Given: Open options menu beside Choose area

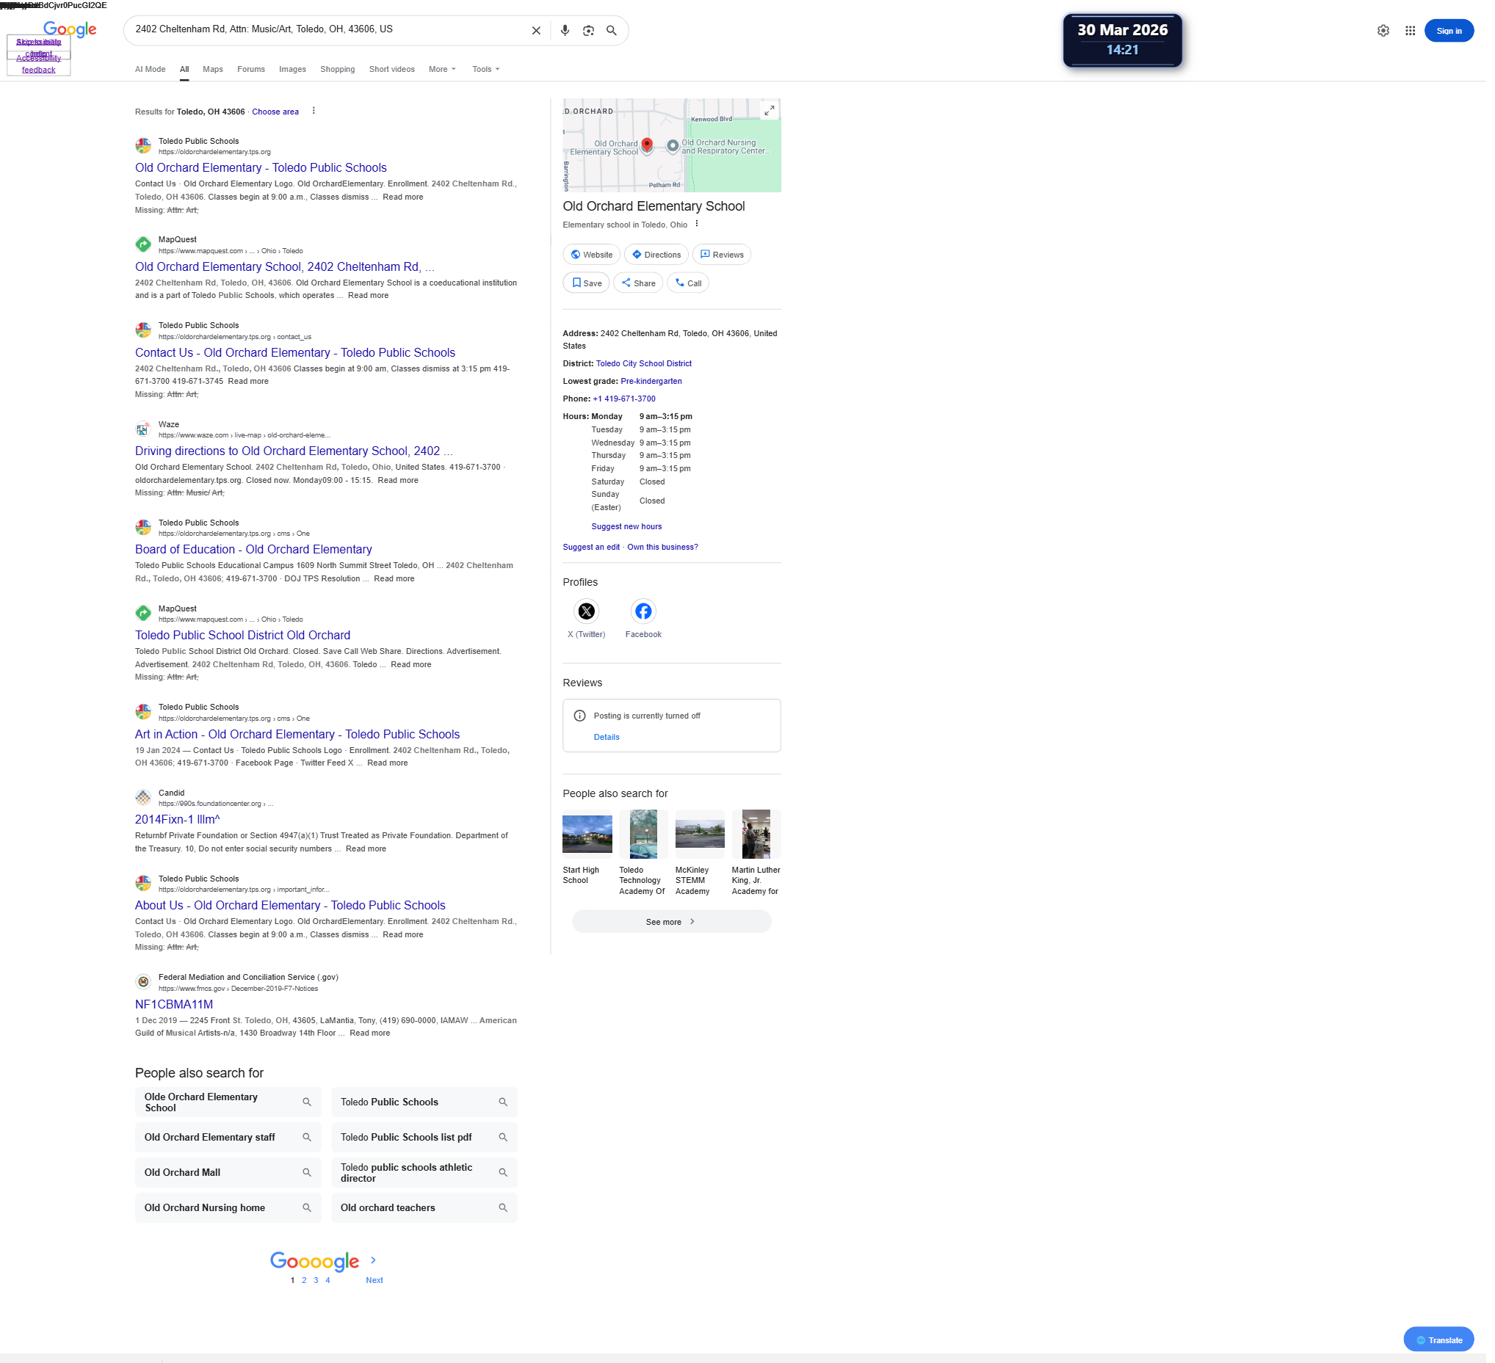Looking at the screenshot, I should [314, 111].
